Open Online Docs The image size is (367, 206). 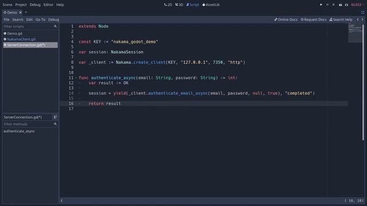(286, 19)
